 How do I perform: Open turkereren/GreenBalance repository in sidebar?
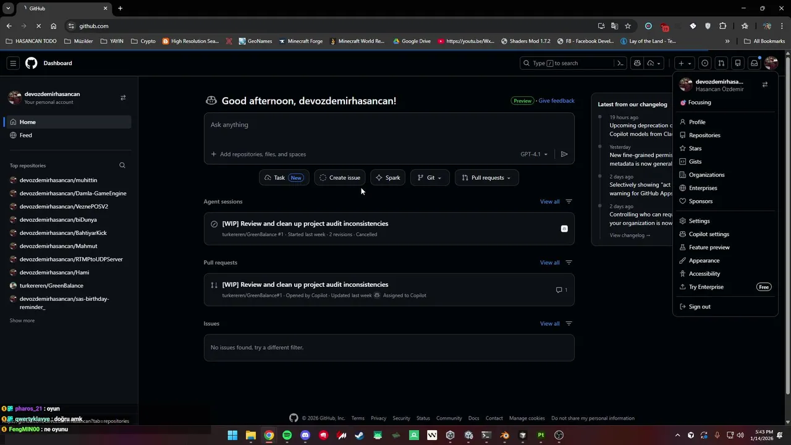click(51, 286)
